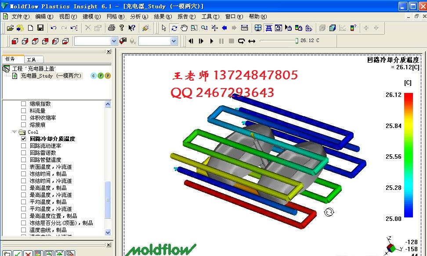Image resolution: width=427 pixels, height=256 pixels.
Task: Undo the last action
Action: [54, 28]
